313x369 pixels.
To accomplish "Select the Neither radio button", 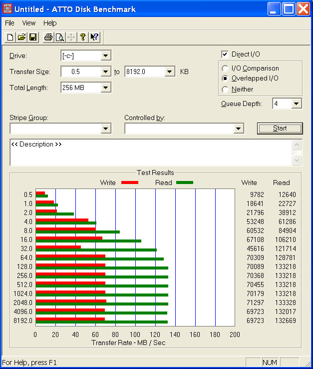I will [225, 89].
